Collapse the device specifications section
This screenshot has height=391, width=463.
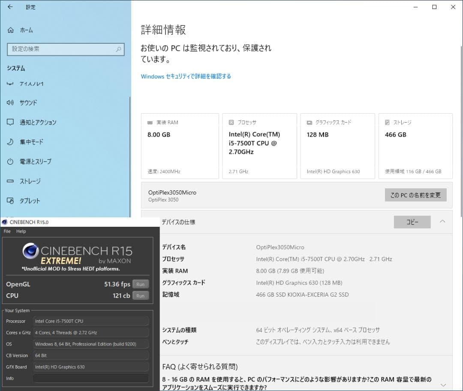[x=442, y=222]
